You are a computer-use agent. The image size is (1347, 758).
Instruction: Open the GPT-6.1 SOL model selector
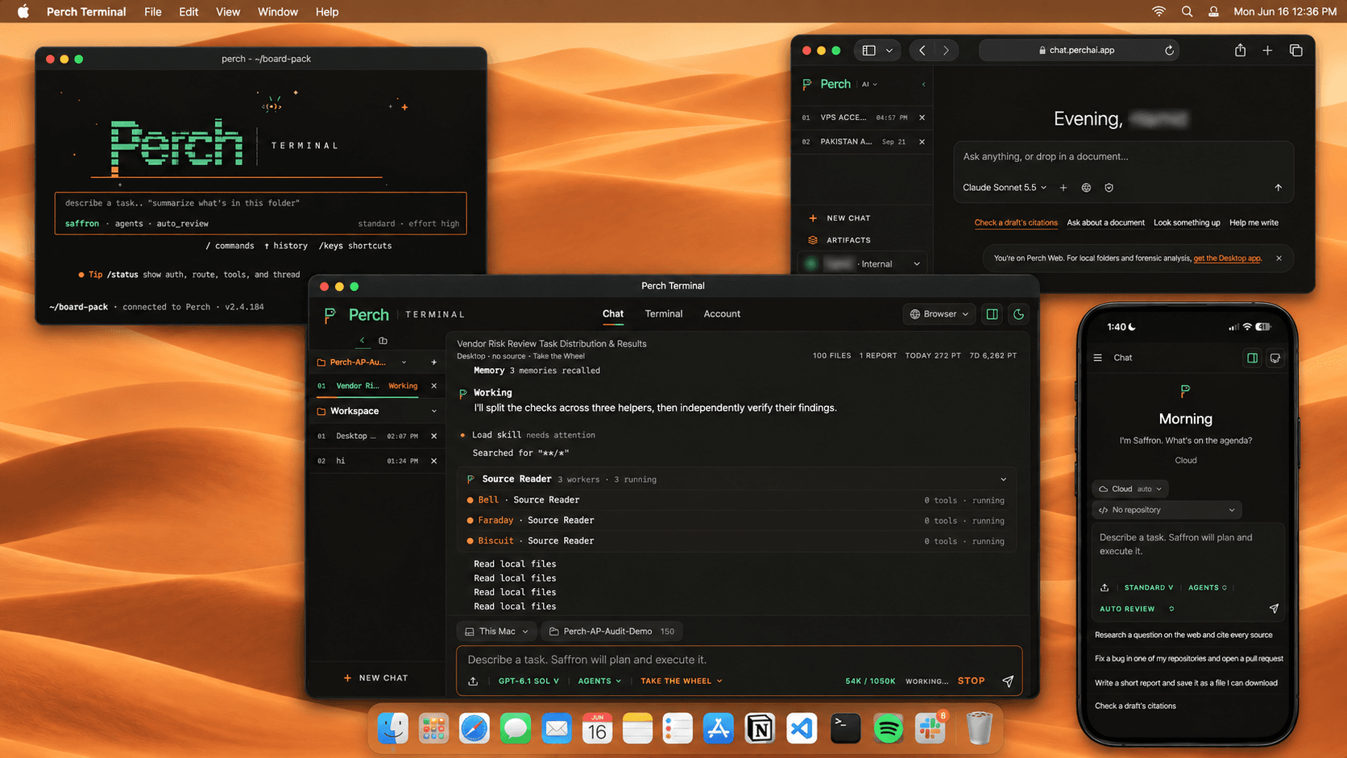(x=528, y=681)
